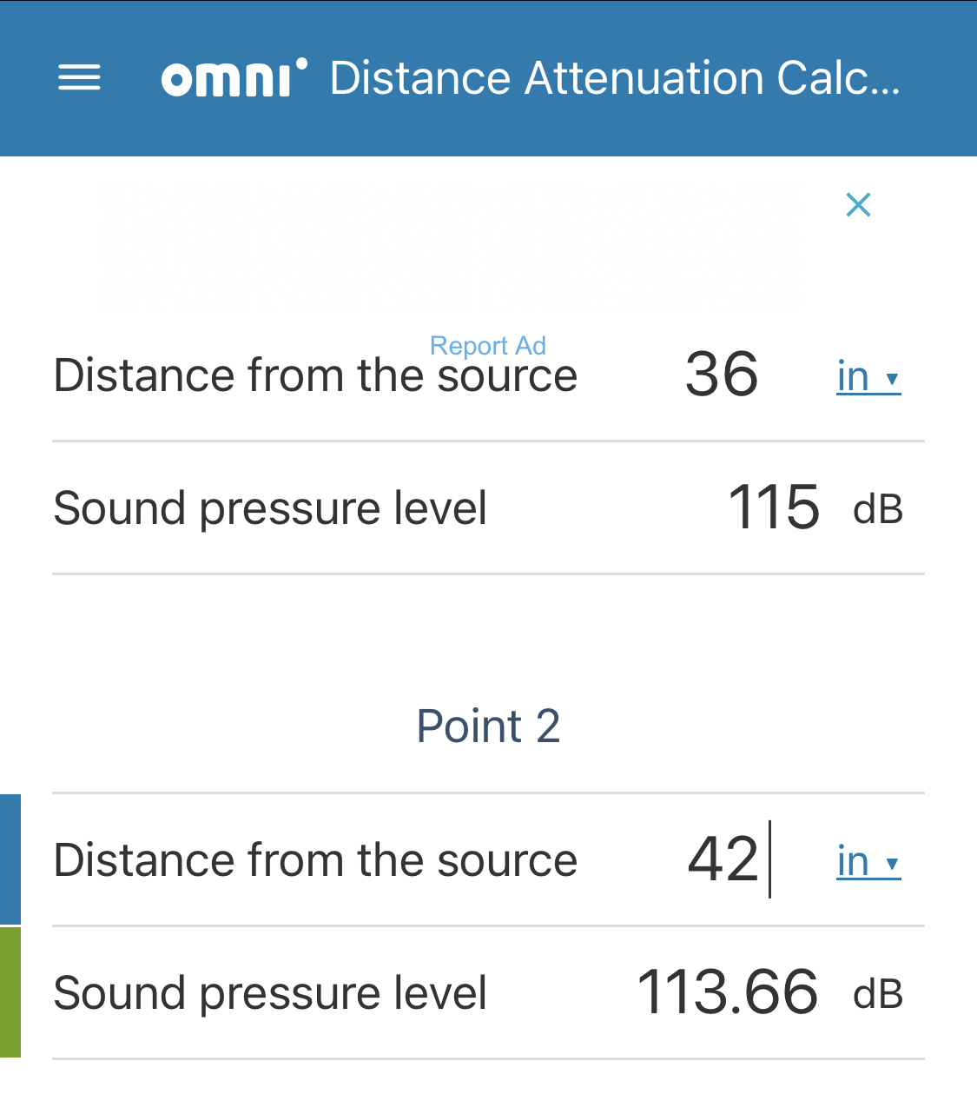Viewport: 977px width, 1101px height.
Task: Click the green marker beside Point 2 sound level
Action: coord(10,992)
